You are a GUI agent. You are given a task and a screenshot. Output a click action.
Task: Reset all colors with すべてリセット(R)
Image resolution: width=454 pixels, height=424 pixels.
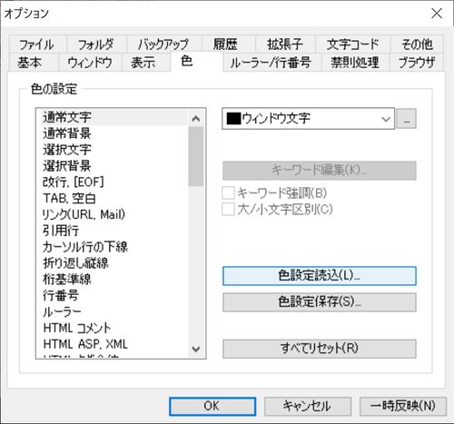click(x=320, y=349)
